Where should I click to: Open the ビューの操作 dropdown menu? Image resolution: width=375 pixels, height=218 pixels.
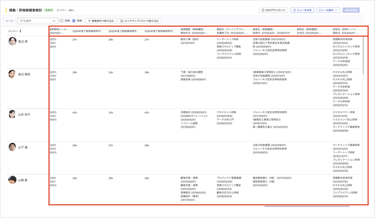pos(328,10)
